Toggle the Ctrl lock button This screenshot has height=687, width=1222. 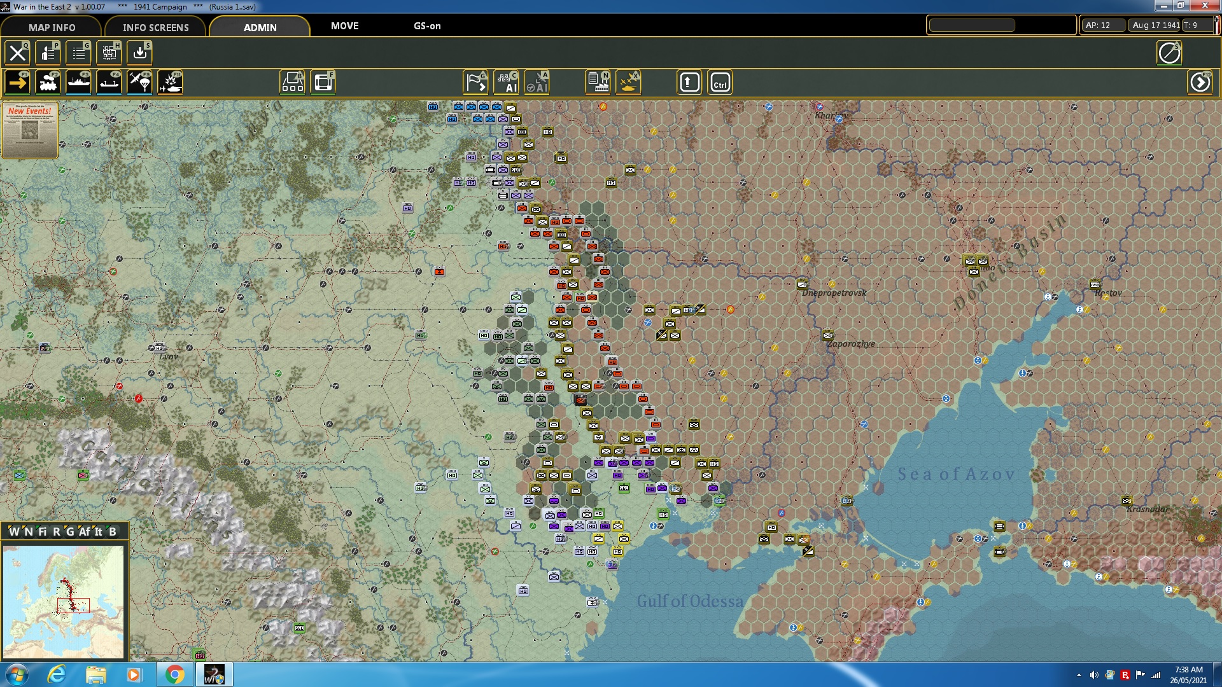click(720, 83)
